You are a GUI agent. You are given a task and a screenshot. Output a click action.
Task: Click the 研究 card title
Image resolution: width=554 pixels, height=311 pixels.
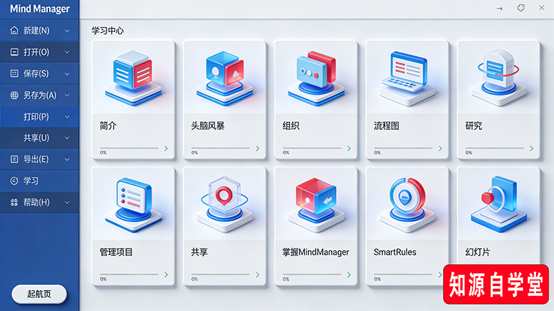point(474,126)
